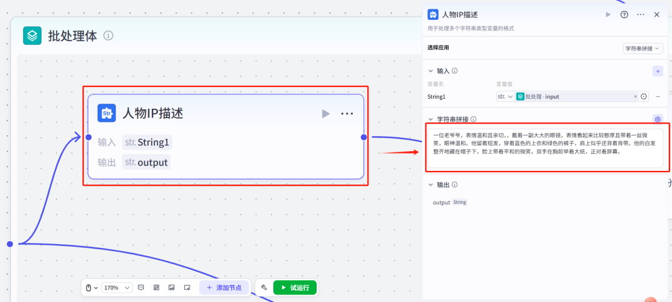This screenshot has height=302, width=672.
Task: Open 字符串拼接 settings gear icon
Action: (658, 119)
